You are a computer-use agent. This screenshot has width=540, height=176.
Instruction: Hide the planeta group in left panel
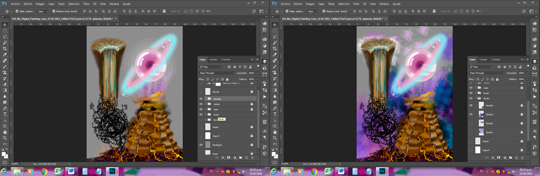pos(201,99)
